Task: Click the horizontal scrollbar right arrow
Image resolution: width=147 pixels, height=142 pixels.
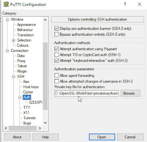Action: pos(40,128)
